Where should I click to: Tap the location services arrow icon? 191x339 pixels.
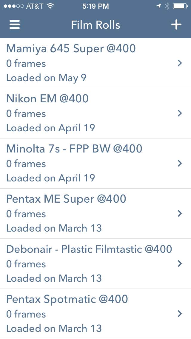click(x=158, y=6)
